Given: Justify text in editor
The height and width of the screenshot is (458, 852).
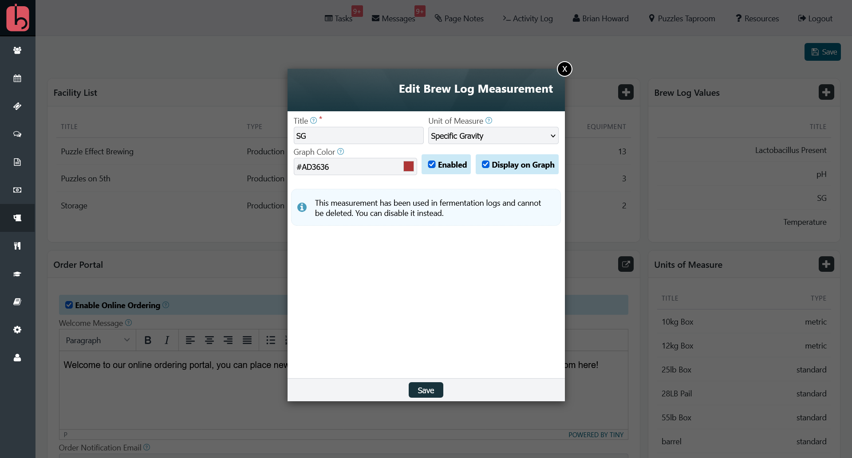Looking at the screenshot, I should pyautogui.click(x=247, y=340).
